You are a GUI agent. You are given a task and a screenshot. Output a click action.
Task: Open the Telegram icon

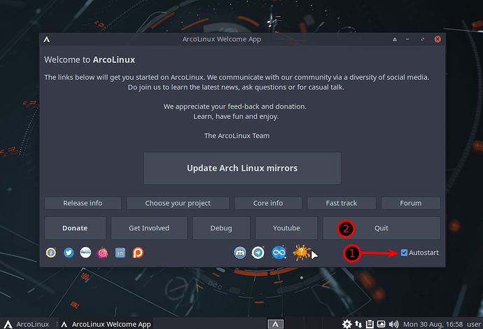[258, 253]
